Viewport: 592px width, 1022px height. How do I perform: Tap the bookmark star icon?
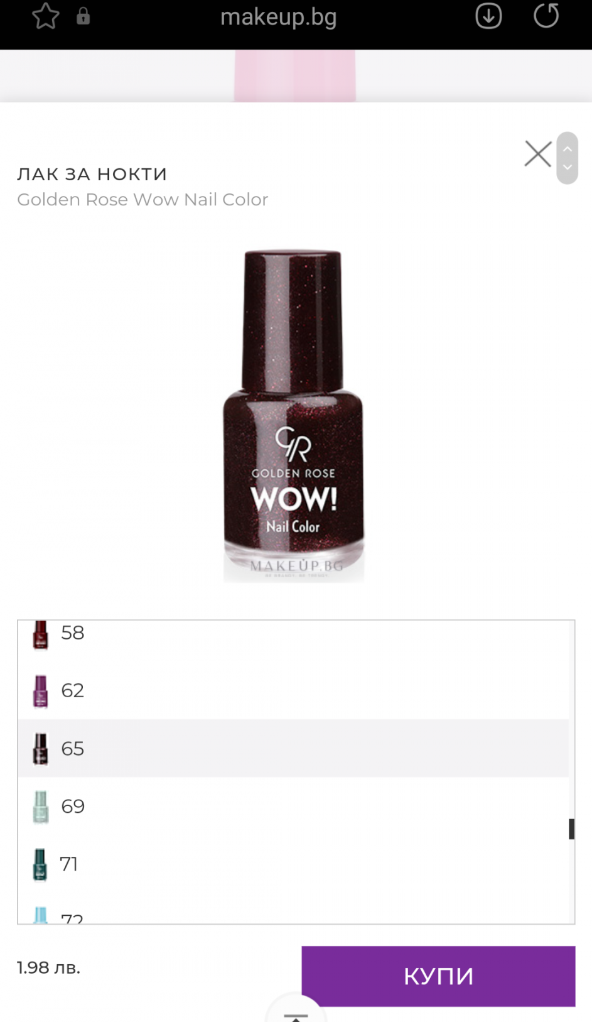click(x=46, y=16)
